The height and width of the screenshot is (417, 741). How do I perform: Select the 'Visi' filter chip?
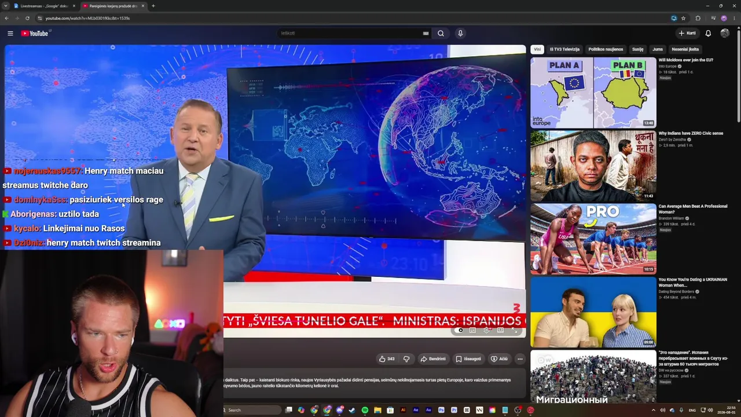pos(537,49)
